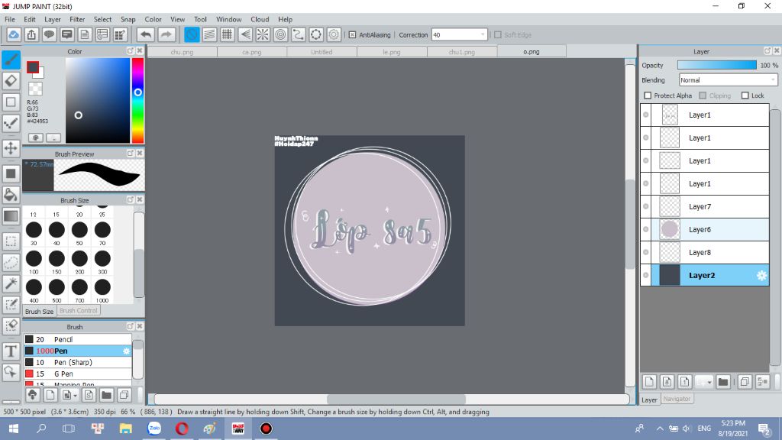Select the G Pen brush
This screenshot has width=782, height=440.
[x=78, y=374]
